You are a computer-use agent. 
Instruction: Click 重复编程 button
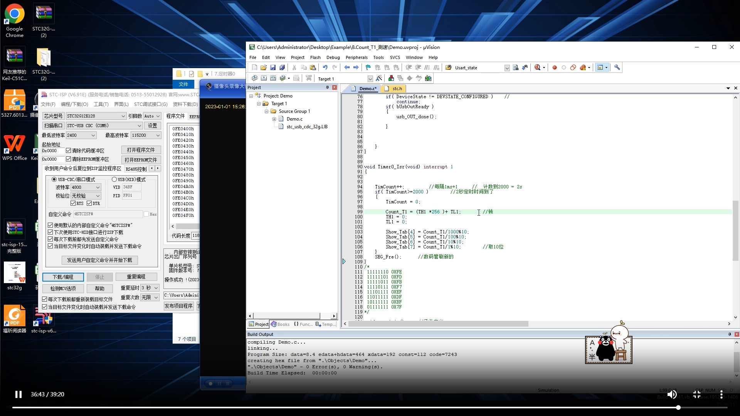(136, 277)
